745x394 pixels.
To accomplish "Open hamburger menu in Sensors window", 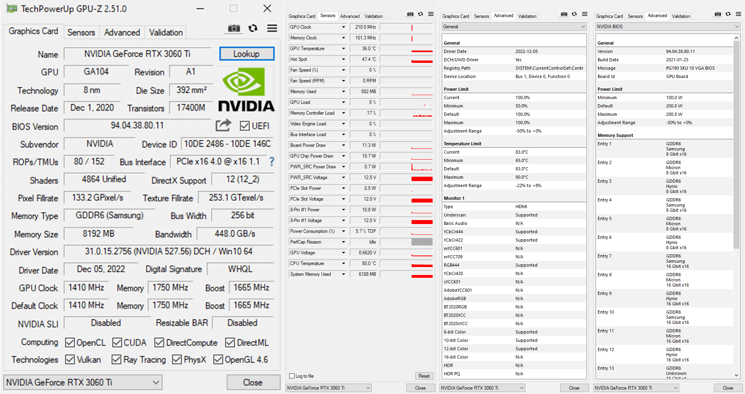I will click(x=431, y=14).
